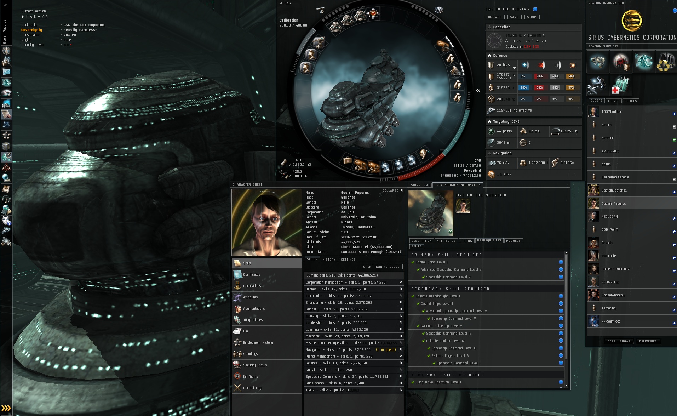Open the Corp Hangar button
This screenshot has height=416, width=677.
point(619,341)
